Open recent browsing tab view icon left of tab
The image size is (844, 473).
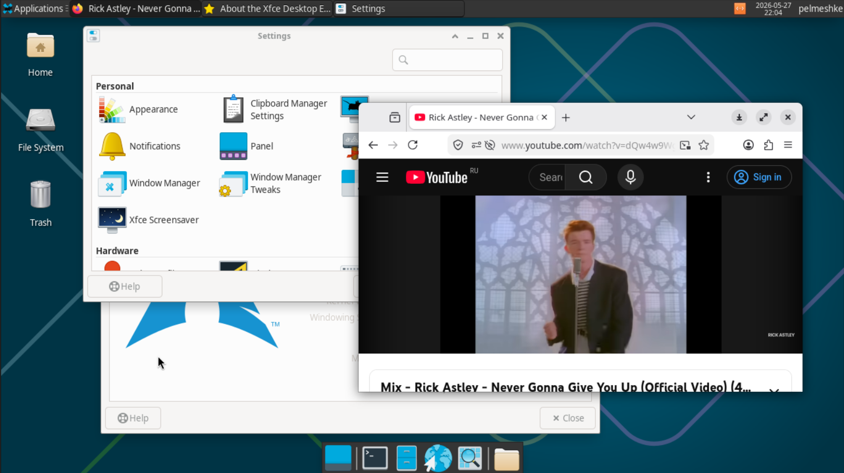click(x=395, y=117)
